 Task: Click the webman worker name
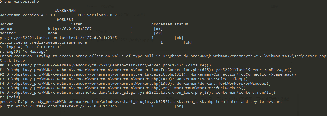[7, 29]
